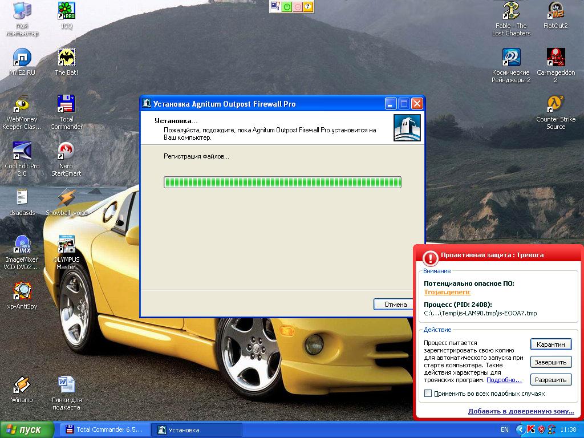Click the yellow question mark help icon
This screenshot has width=584, height=438.
click(308, 7)
